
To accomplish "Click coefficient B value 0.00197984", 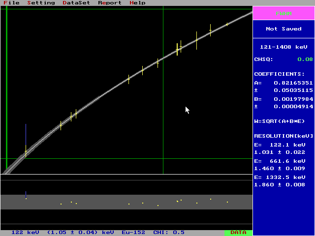I will click(x=293, y=99).
